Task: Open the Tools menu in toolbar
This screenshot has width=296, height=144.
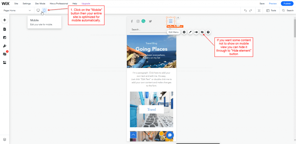Action: point(271,10)
